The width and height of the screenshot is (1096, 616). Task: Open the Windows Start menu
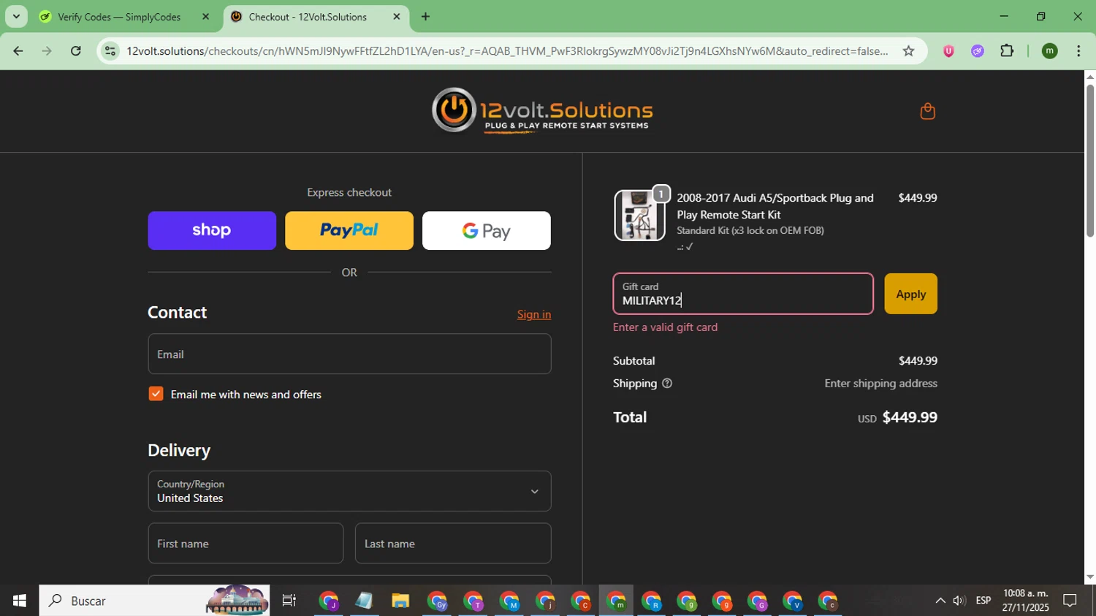(x=19, y=601)
